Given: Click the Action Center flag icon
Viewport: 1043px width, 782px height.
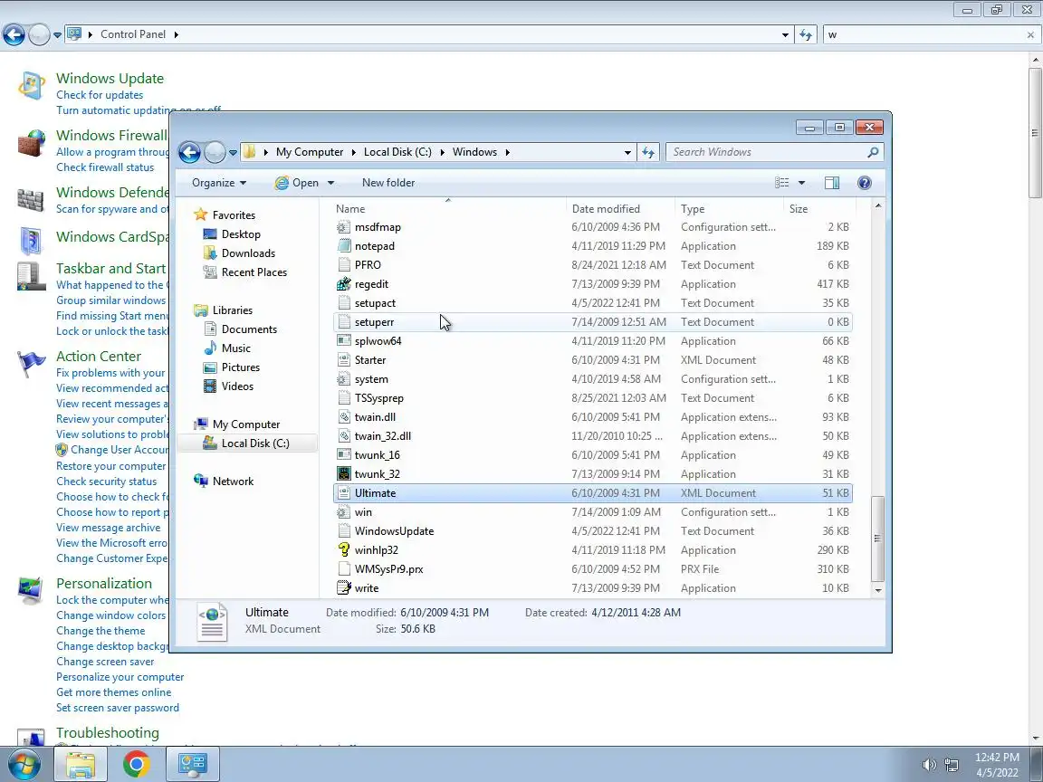Looking at the screenshot, I should [31, 364].
